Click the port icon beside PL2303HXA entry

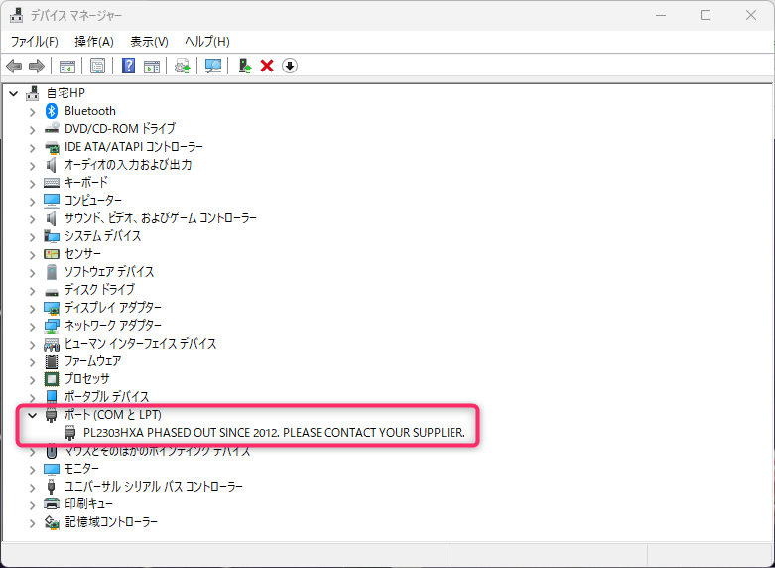click(70, 433)
